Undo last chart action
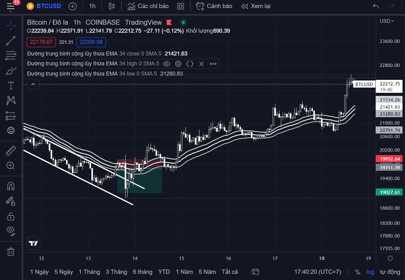405x280 pixels. pos(376,6)
